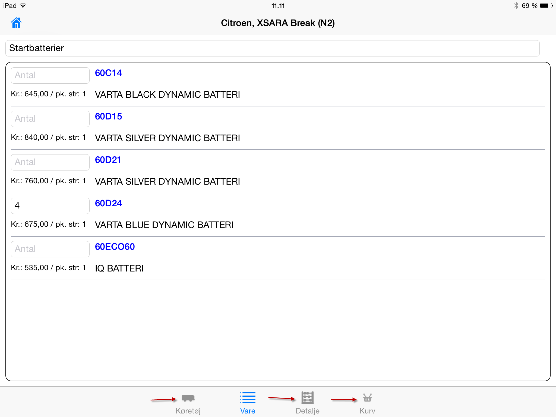The height and width of the screenshot is (417, 556).
Task: Click price Kr.: 840,00 for 60D15
Action: (30, 137)
